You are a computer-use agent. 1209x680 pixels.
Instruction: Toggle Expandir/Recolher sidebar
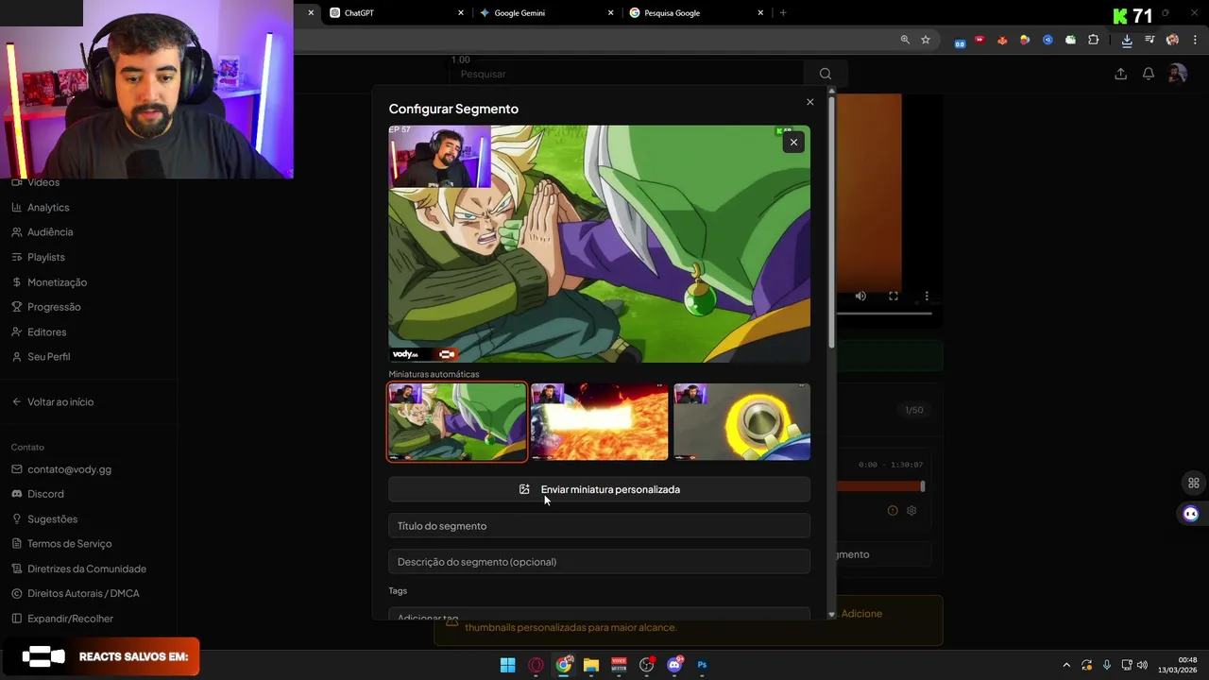click(x=70, y=619)
